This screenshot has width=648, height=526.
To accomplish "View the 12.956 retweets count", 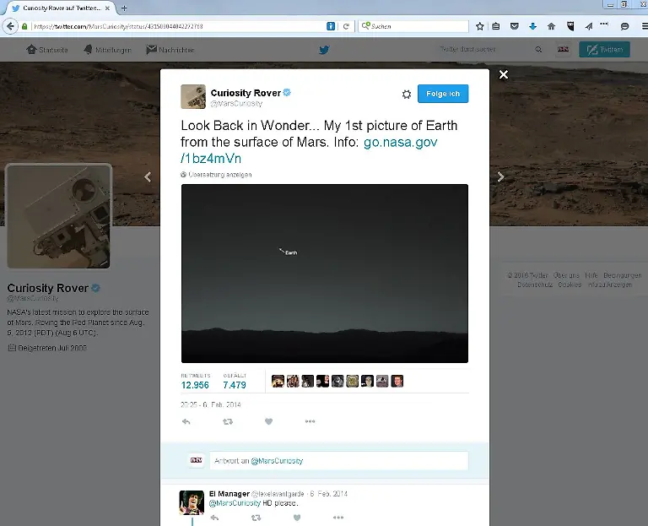I will pyautogui.click(x=195, y=385).
